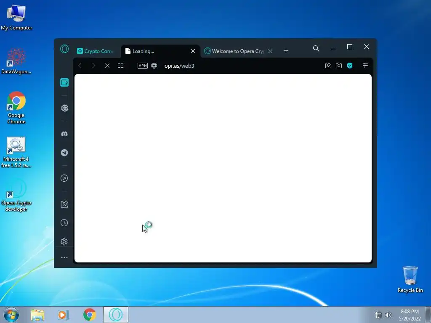
Task: Open Telegram in the sidebar
Action: 64,153
